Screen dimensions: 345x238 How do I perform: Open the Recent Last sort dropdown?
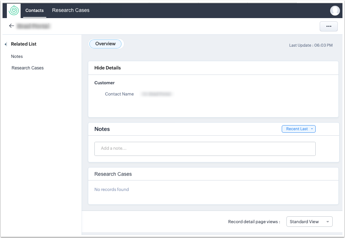coord(299,129)
